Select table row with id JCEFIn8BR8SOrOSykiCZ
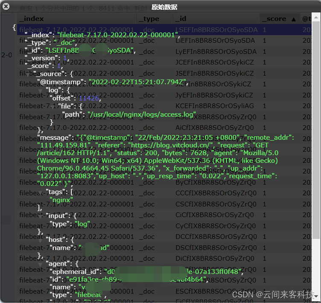Image resolution: width=321 pixels, height=303 pixels. tap(164, 62)
